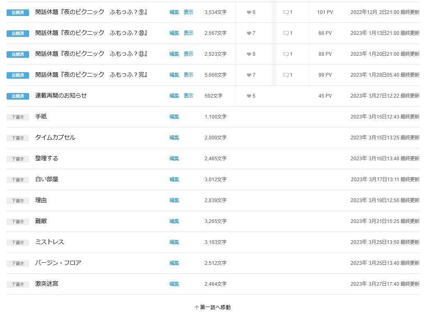428x314 pixels.
Task: Click heart icon for ふもっふ？⑨ episode
Action: point(249,12)
